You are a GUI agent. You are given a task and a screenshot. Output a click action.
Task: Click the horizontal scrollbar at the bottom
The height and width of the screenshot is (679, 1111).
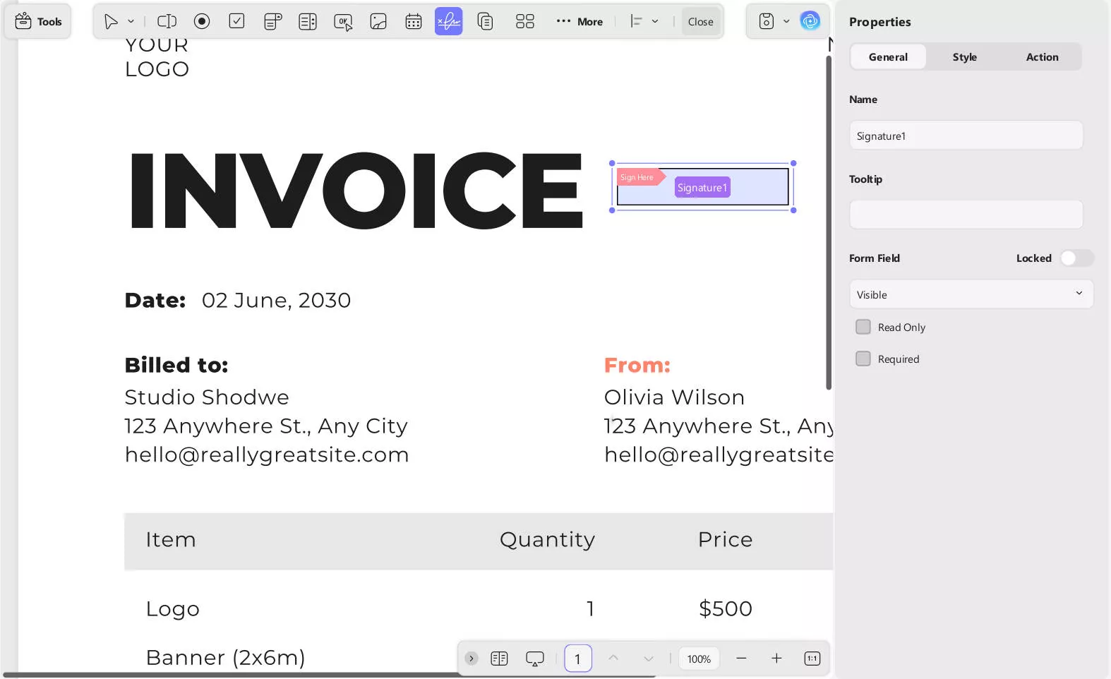pyautogui.click(x=330, y=675)
